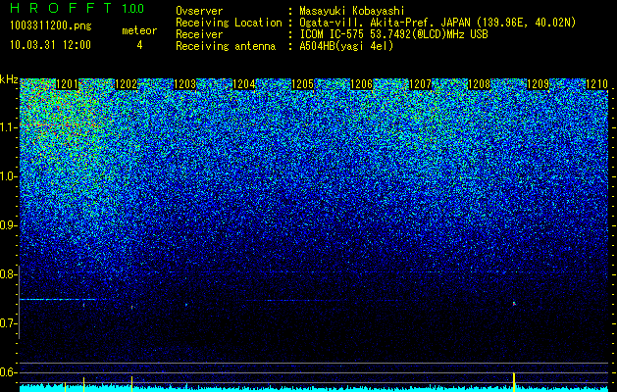Click the red-green meteor echo spot before 1209
Screen dimensions: 617x392
click(x=514, y=304)
